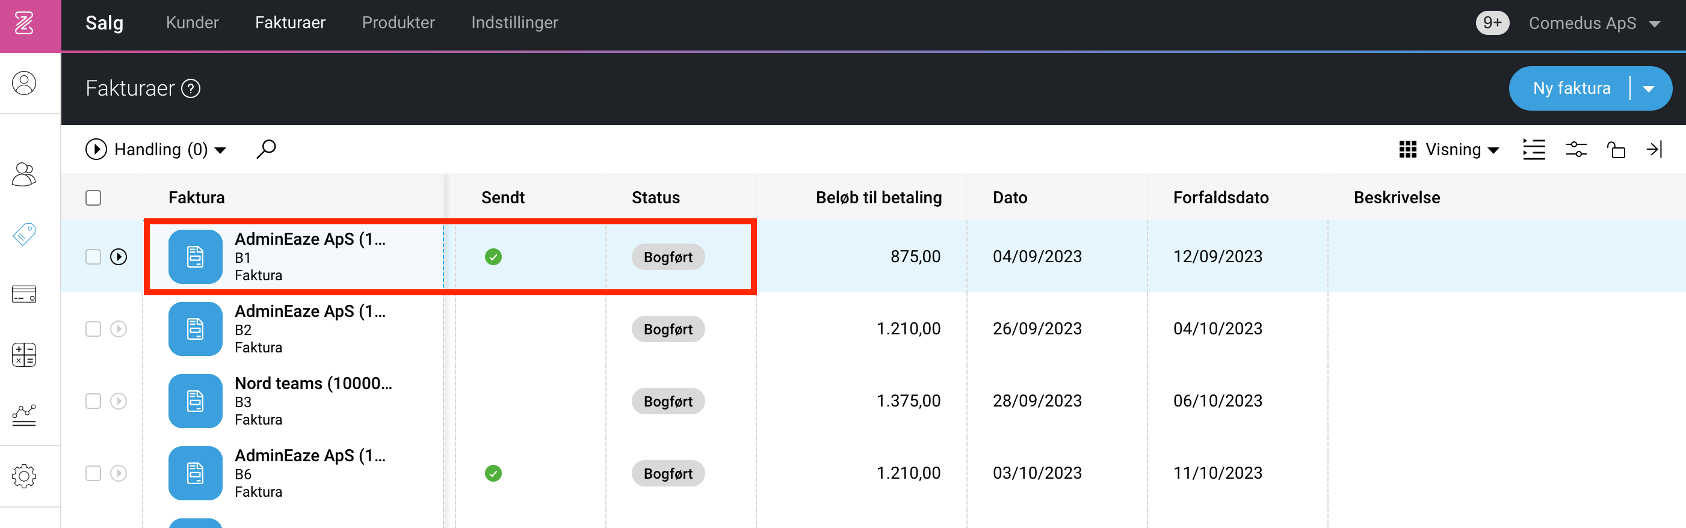Viewport: 1686px width, 528px height.
Task: Open the search magnifier in toolbar
Action: point(266,149)
